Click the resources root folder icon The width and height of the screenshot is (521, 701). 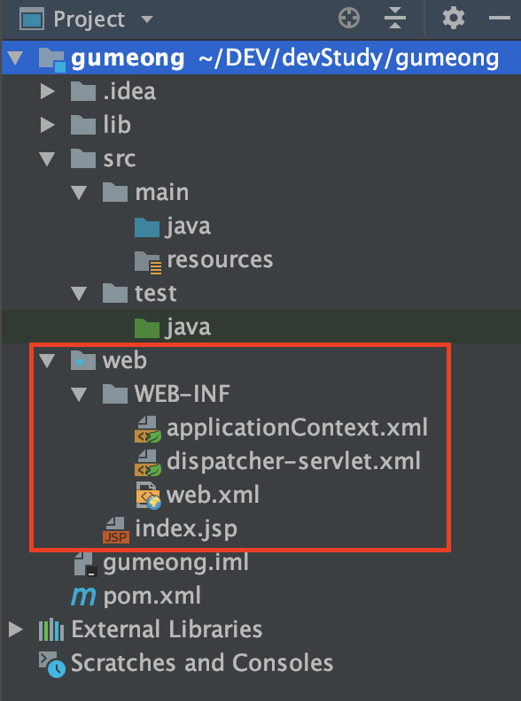(148, 261)
